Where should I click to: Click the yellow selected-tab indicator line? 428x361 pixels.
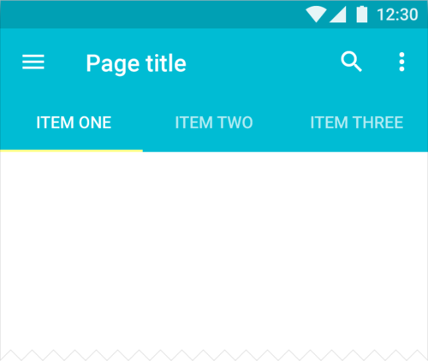pos(71,151)
